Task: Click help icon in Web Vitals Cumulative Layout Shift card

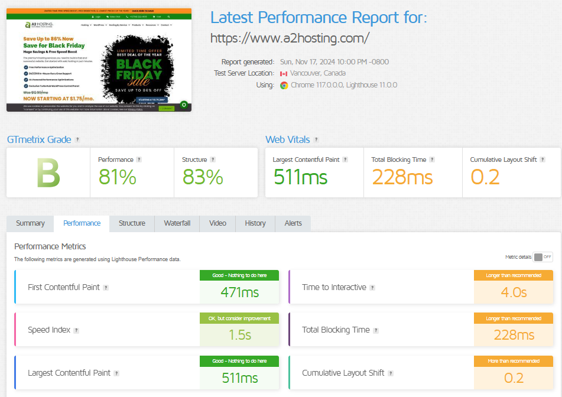Action: click(542, 160)
